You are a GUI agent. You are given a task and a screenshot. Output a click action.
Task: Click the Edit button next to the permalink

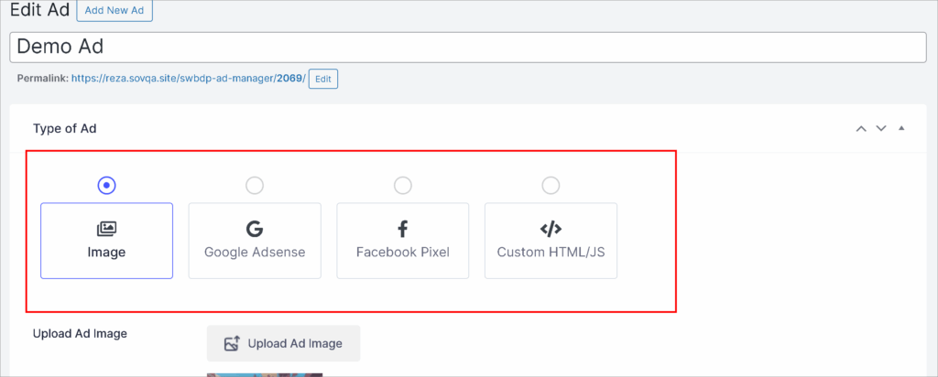pos(323,79)
